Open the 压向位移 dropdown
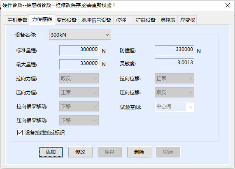The image size is (235, 169). (x=175, y=93)
